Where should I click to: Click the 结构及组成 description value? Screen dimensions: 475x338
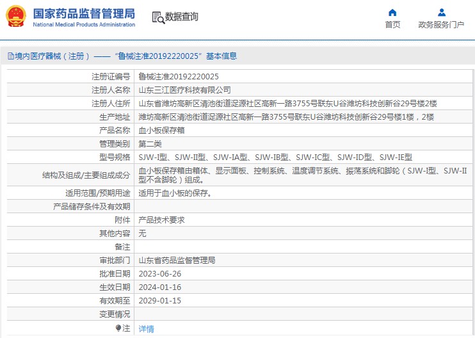[x=303, y=175]
